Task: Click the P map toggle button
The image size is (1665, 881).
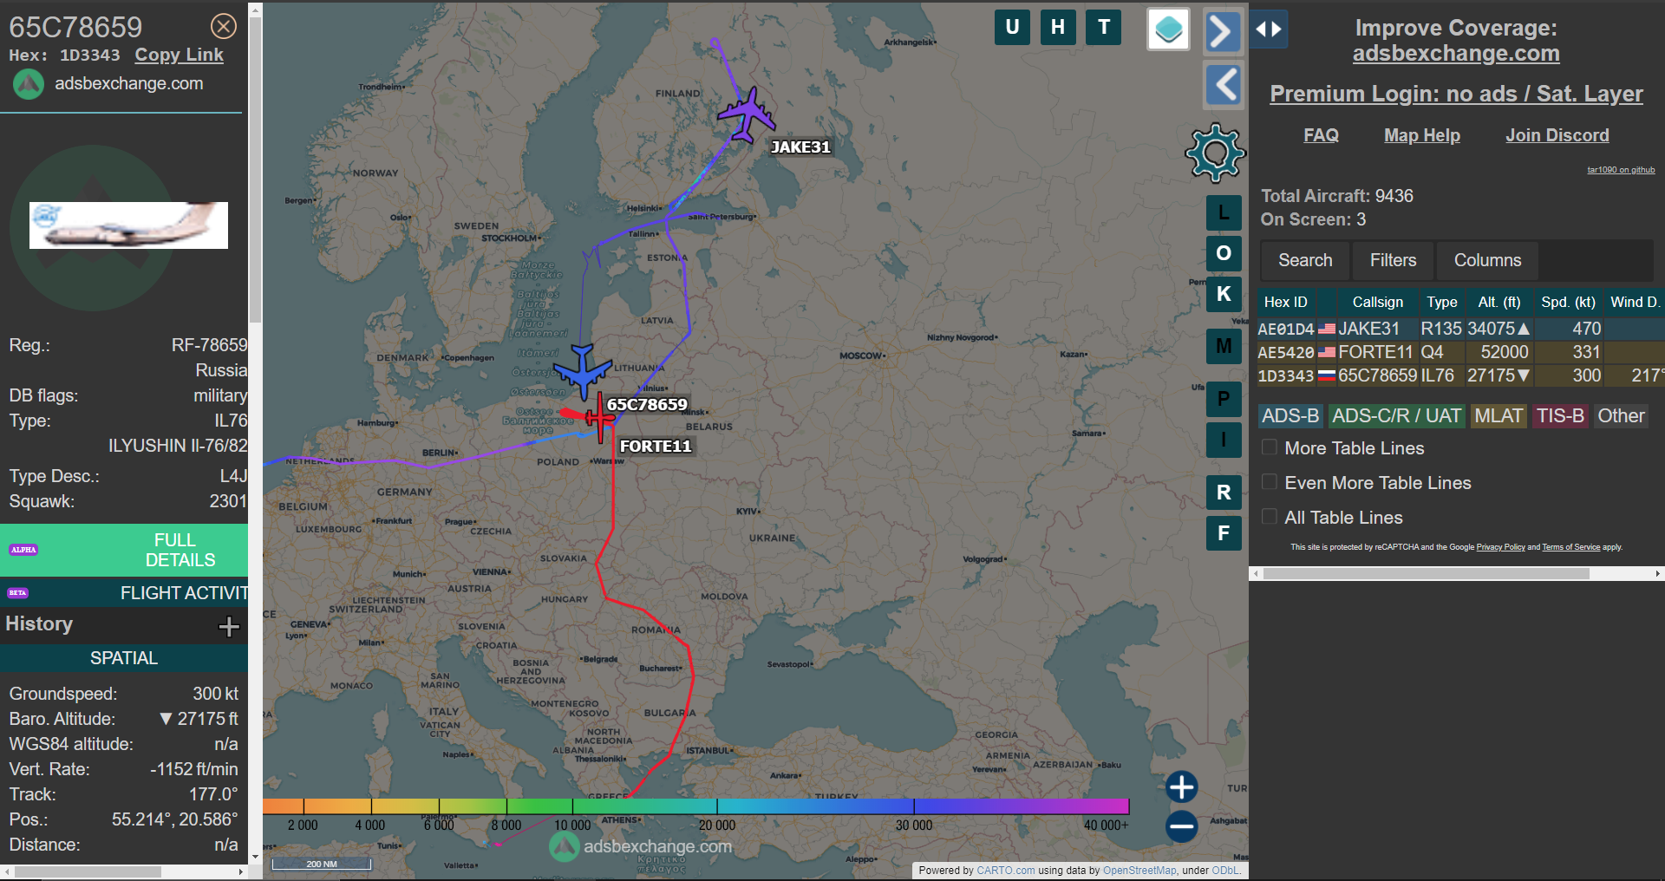Action: pos(1224,399)
